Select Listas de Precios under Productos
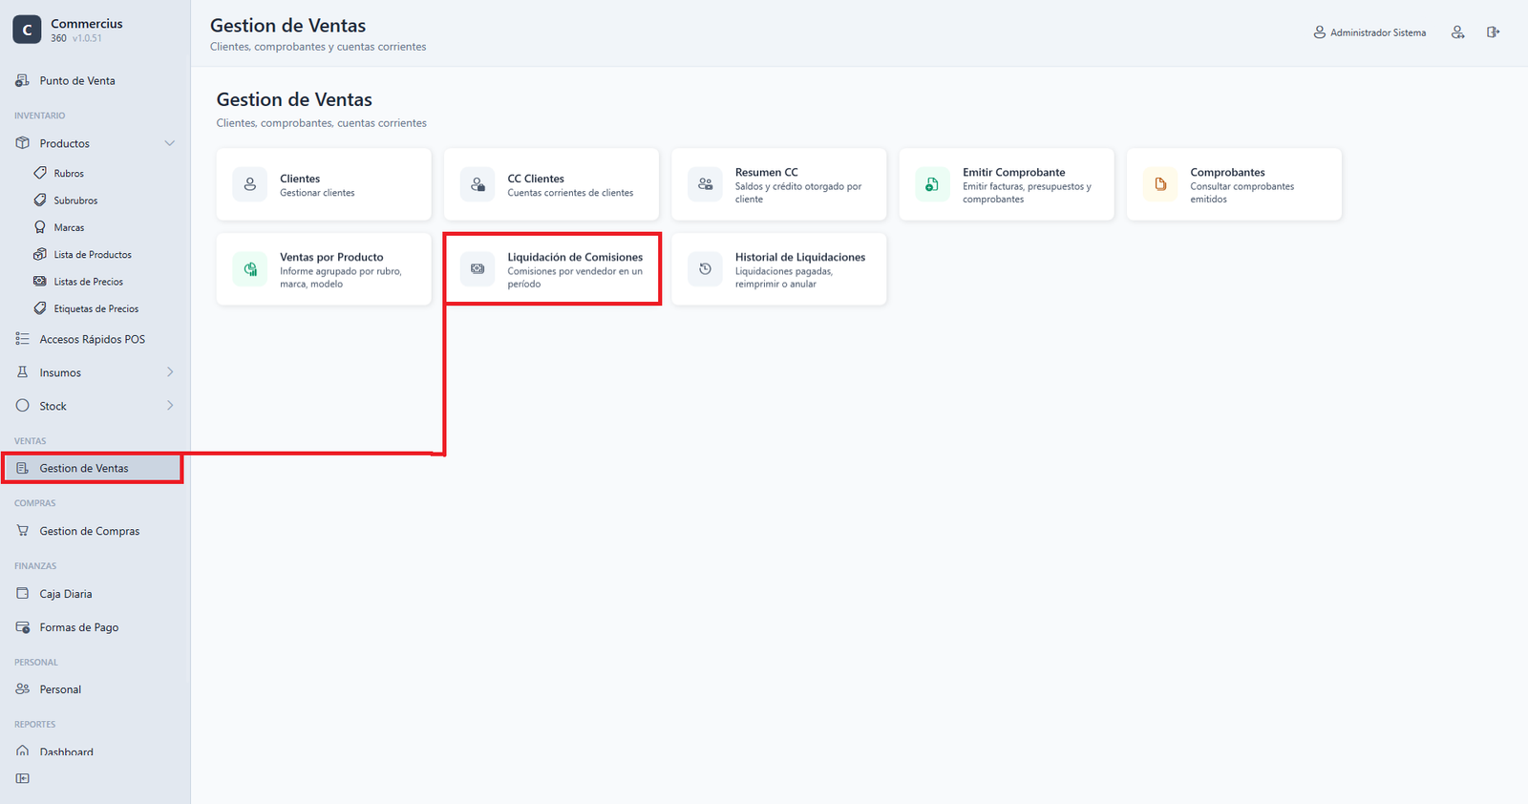Image resolution: width=1528 pixels, height=804 pixels. 88,282
